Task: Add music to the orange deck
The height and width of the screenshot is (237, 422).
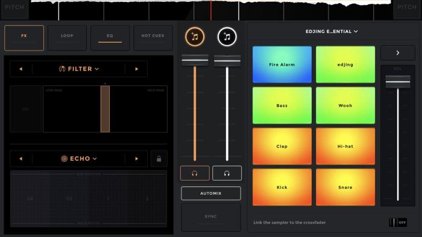Action: 195,37
